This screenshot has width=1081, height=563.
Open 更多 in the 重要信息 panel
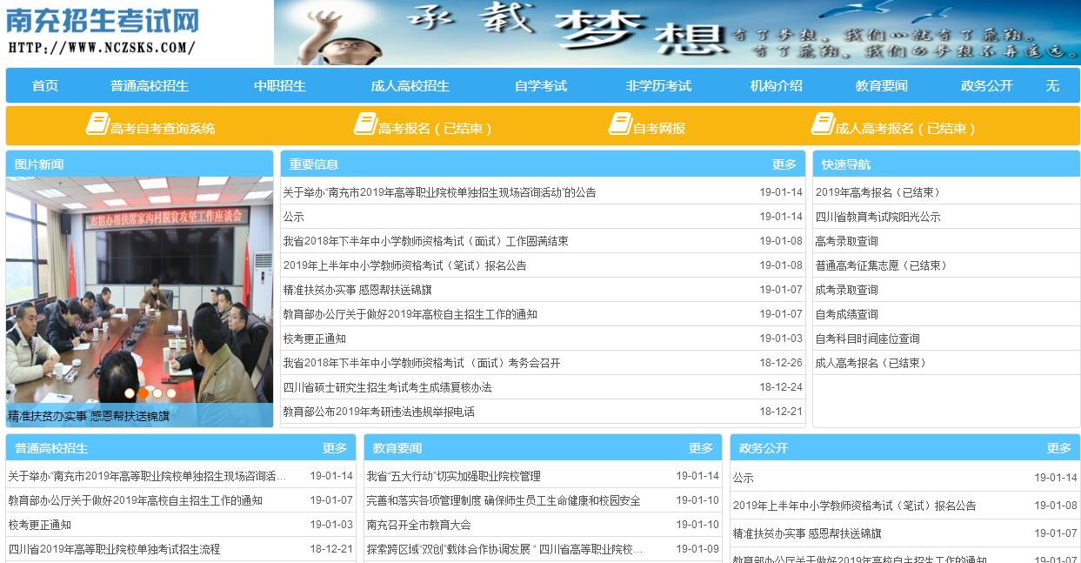tap(784, 164)
